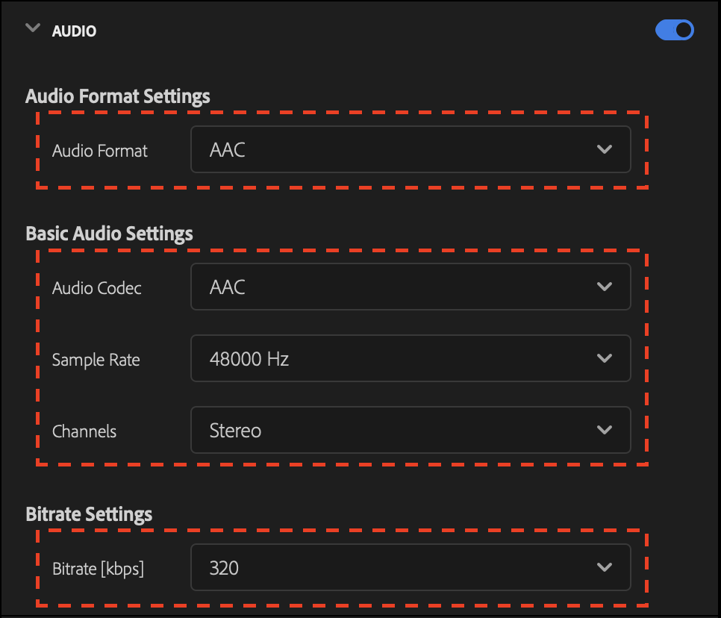
Task: Enable audio output using the blue toggle
Action: pos(674,30)
